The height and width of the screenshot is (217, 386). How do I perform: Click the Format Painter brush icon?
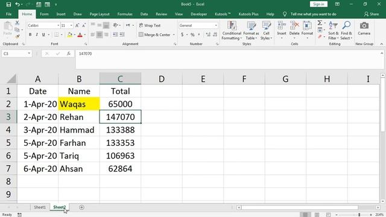click(17, 36)
